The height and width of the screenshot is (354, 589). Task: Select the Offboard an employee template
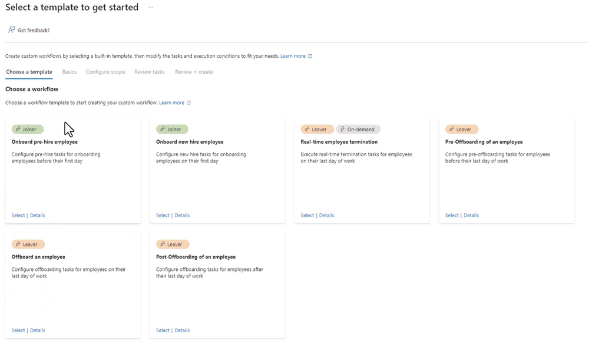coord(18,330)
